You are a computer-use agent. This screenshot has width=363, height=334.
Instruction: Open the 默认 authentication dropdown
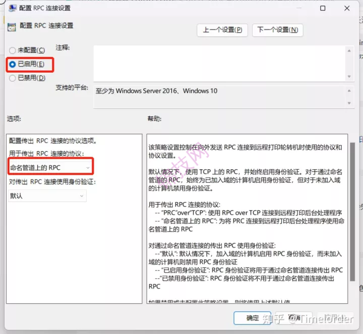[47, 196]
